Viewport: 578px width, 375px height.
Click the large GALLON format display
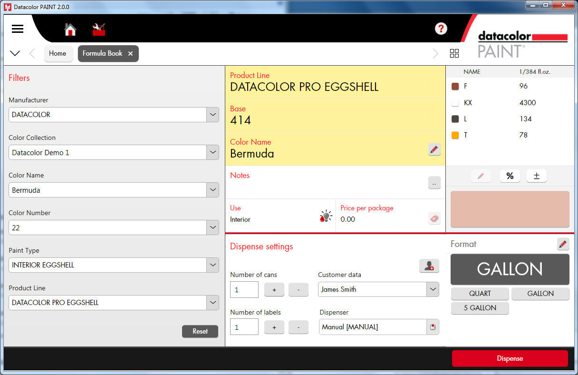[510, 269]
